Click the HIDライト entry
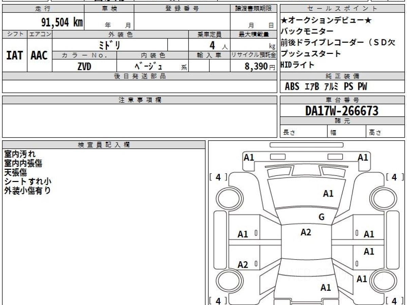 pyautogui.click(x=297, y=65)
